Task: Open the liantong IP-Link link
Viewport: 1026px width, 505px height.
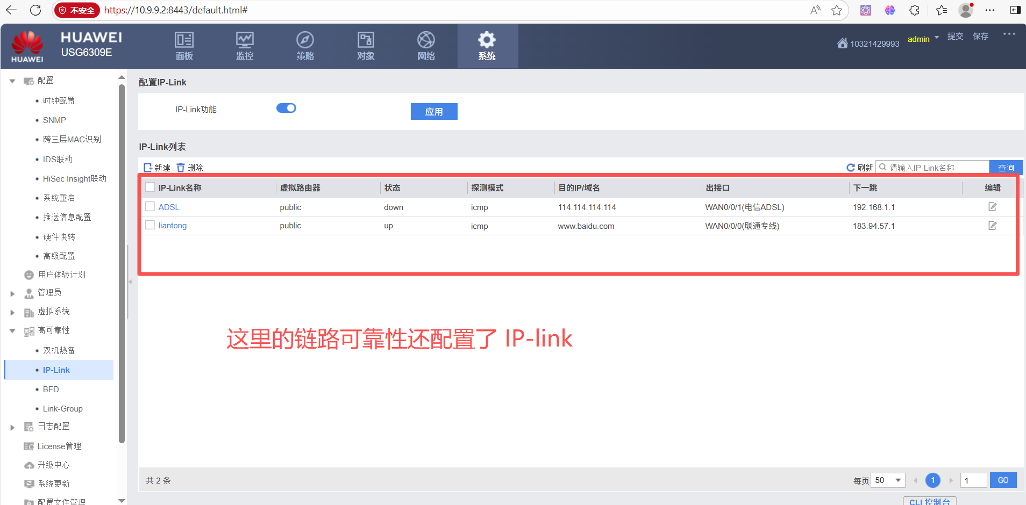Action: point(173,226)
